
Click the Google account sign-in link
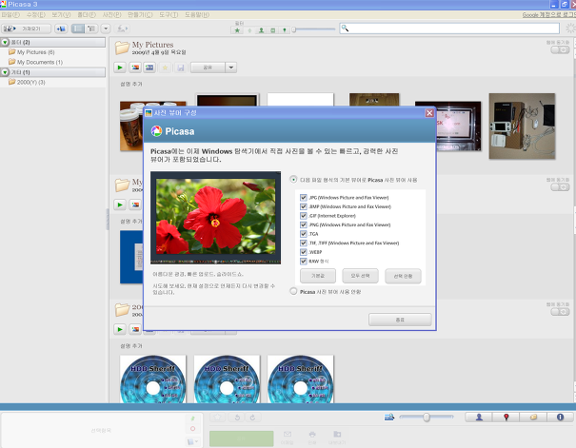click(x=548, y=14)
